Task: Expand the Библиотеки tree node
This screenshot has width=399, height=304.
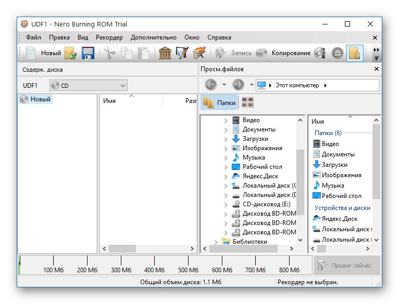Action: [216, 242]
